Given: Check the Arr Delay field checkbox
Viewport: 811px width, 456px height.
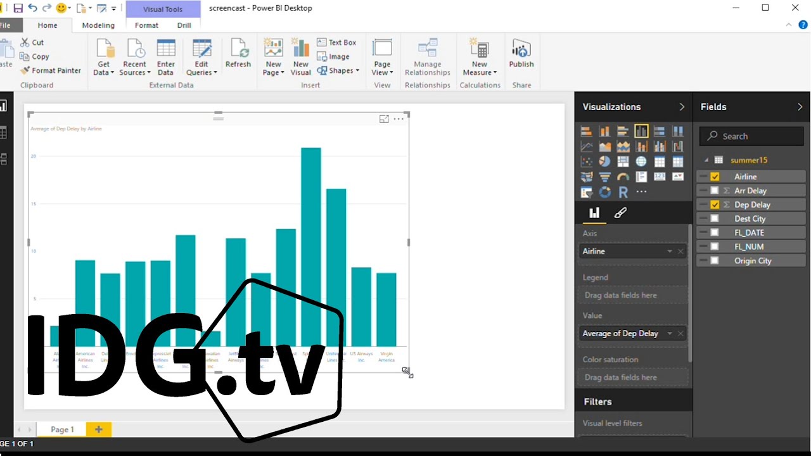Looking at the screenshot, I should 715,191.
